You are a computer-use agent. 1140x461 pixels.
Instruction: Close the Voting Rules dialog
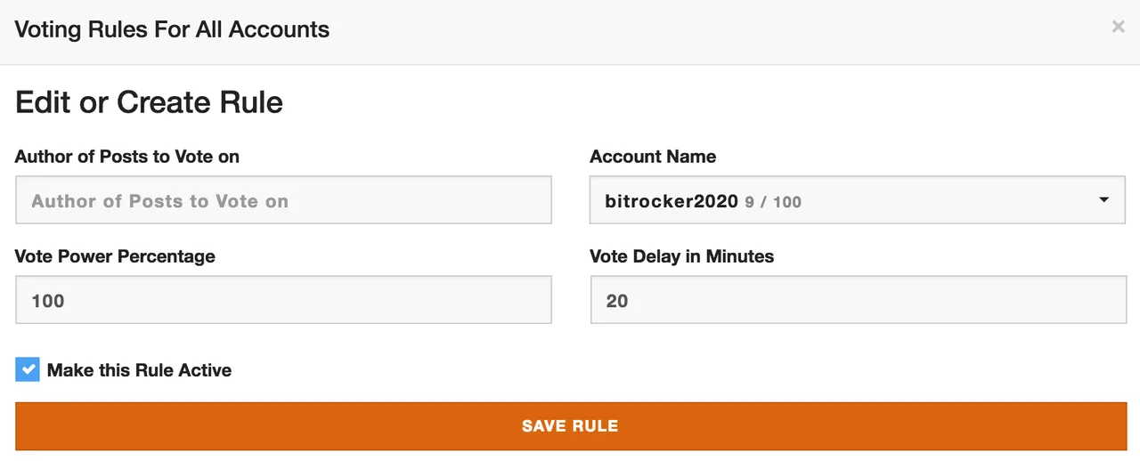click(x=1118, y=27)
